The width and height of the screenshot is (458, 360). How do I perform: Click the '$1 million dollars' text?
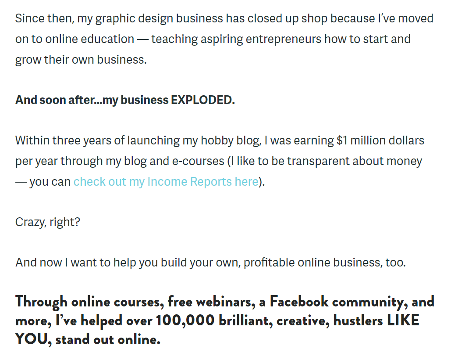(x=380, y=140)
